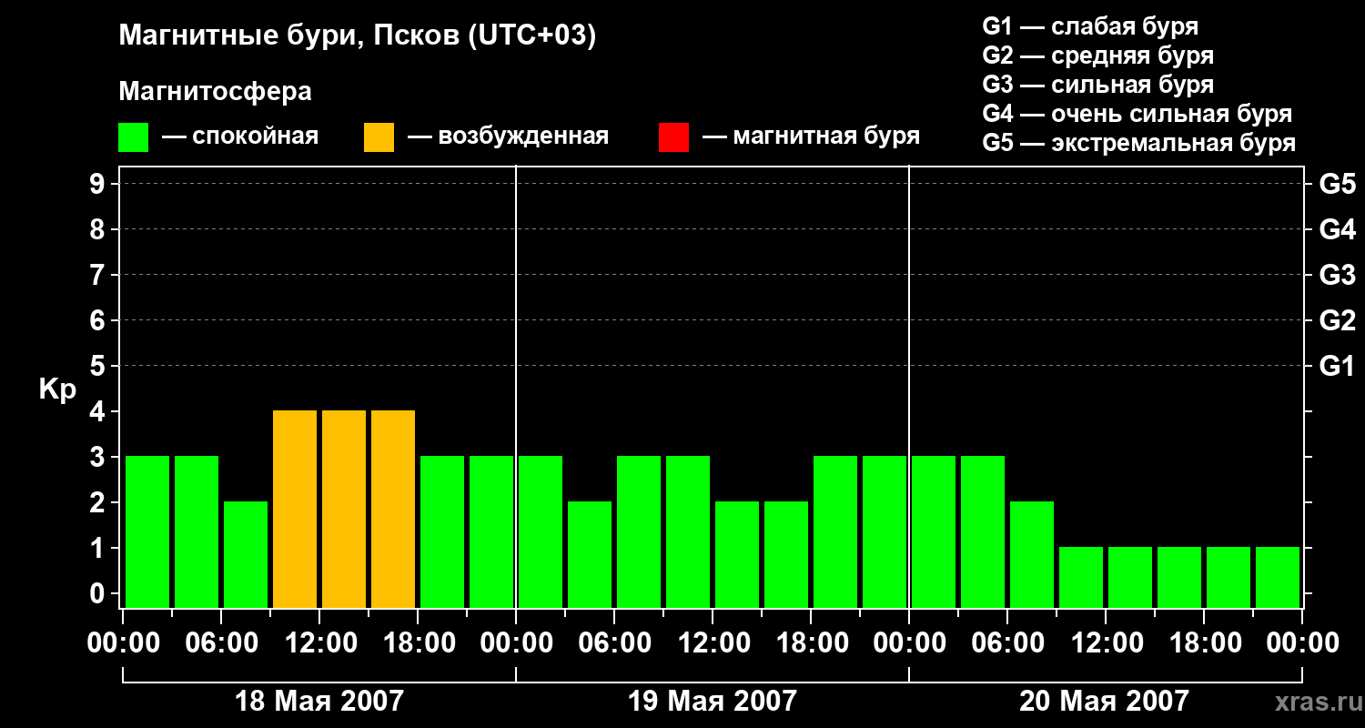Click the 'G4 — очень сильная буря' legend entry
The height and width of the screenshot is (728, 1365).
1137,114
